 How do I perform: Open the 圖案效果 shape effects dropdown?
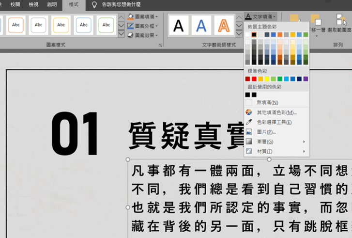(143, 35)
